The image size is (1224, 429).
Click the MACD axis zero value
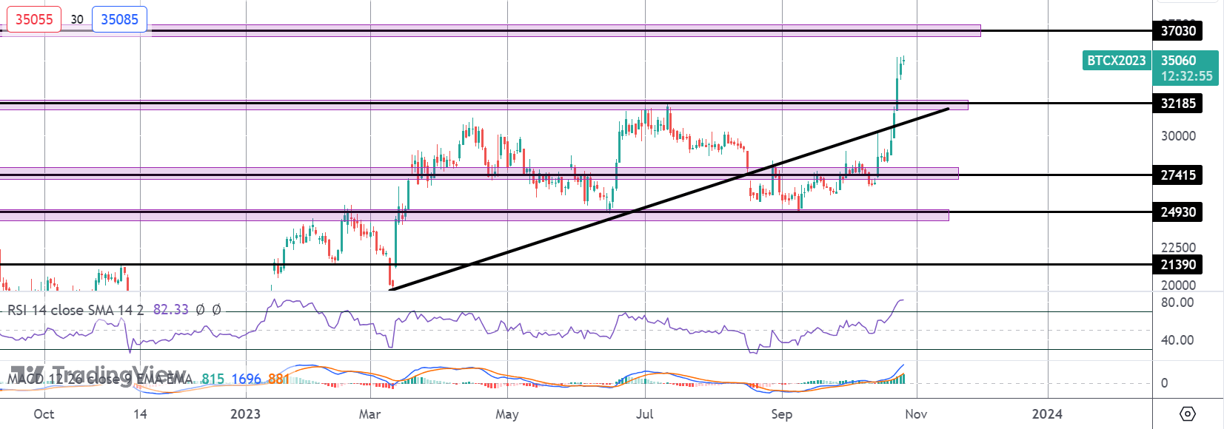click(x=1164, y=383)
